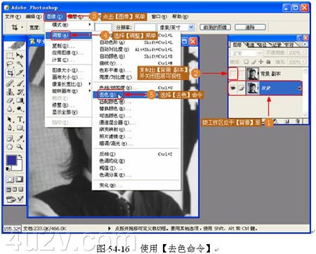This screenshot has width=316, height=254.
Task: Select the Move tool
Action: tap(20, 55)
